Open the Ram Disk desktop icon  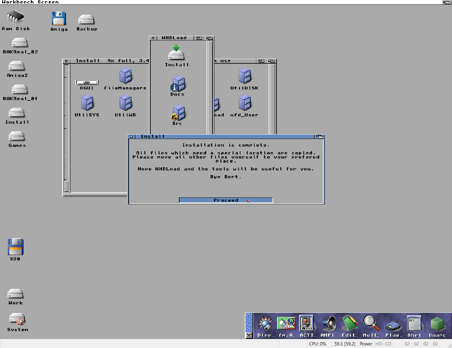point(16,20)
